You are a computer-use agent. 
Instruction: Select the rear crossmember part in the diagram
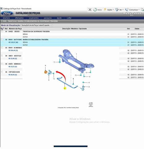pos(76,61)
